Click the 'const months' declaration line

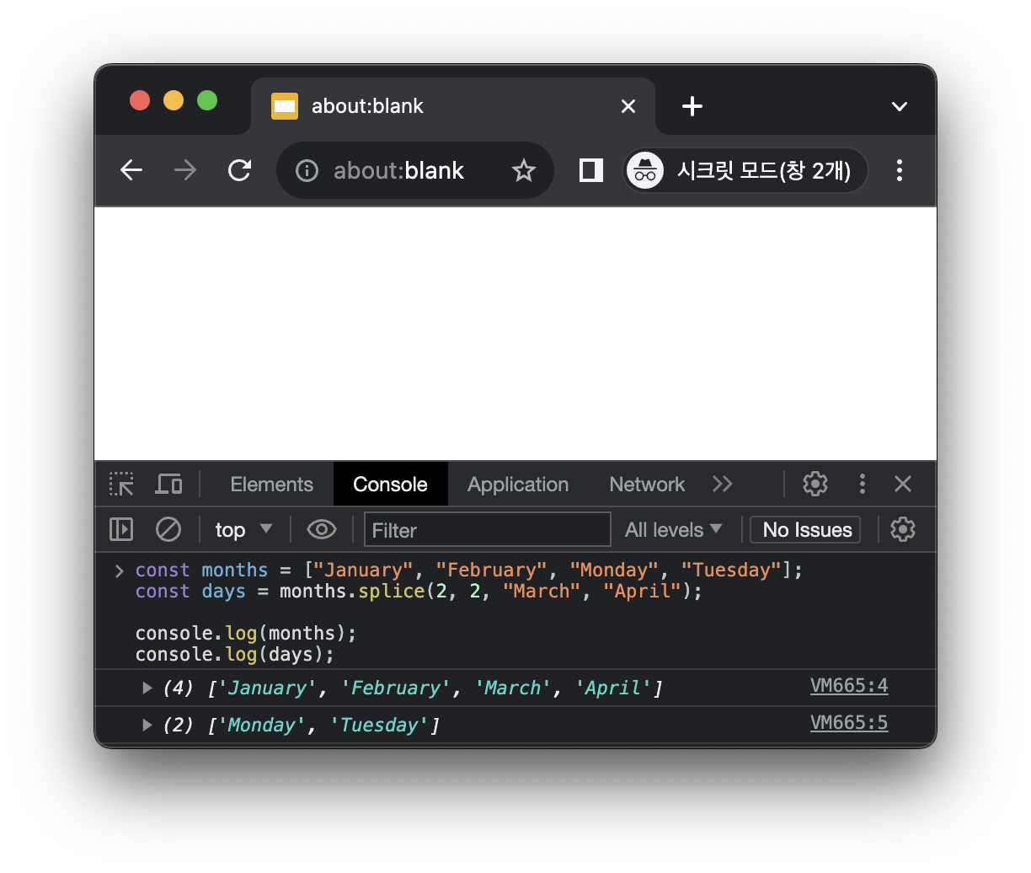pos(468,570)
